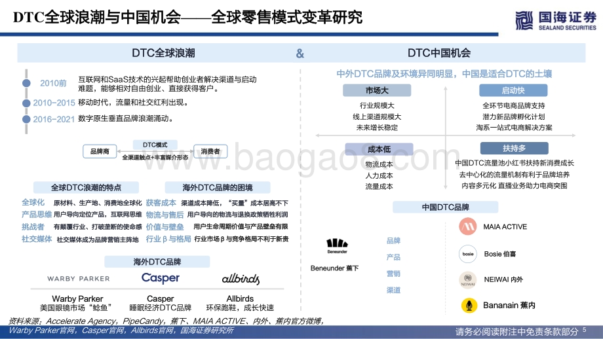Select the DTC中国机会 header
The image size is (603, 339).
438,53
